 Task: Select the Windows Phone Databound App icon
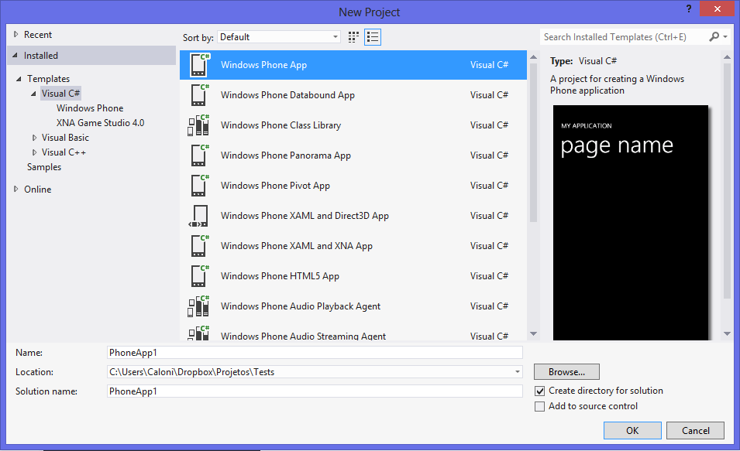(199, 95)
